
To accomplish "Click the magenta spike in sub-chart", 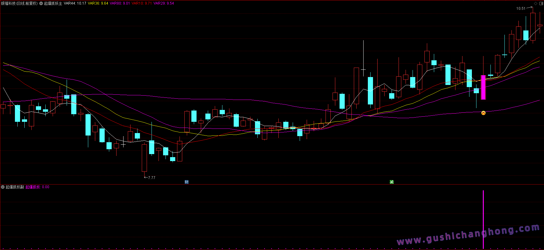I will (483, 219).
